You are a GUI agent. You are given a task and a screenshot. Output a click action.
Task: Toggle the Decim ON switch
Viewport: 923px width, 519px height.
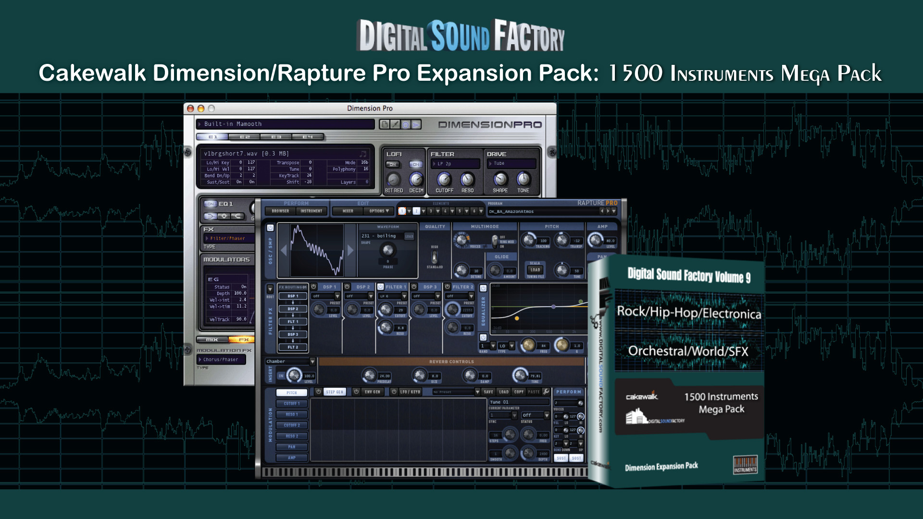pos(415,164)
